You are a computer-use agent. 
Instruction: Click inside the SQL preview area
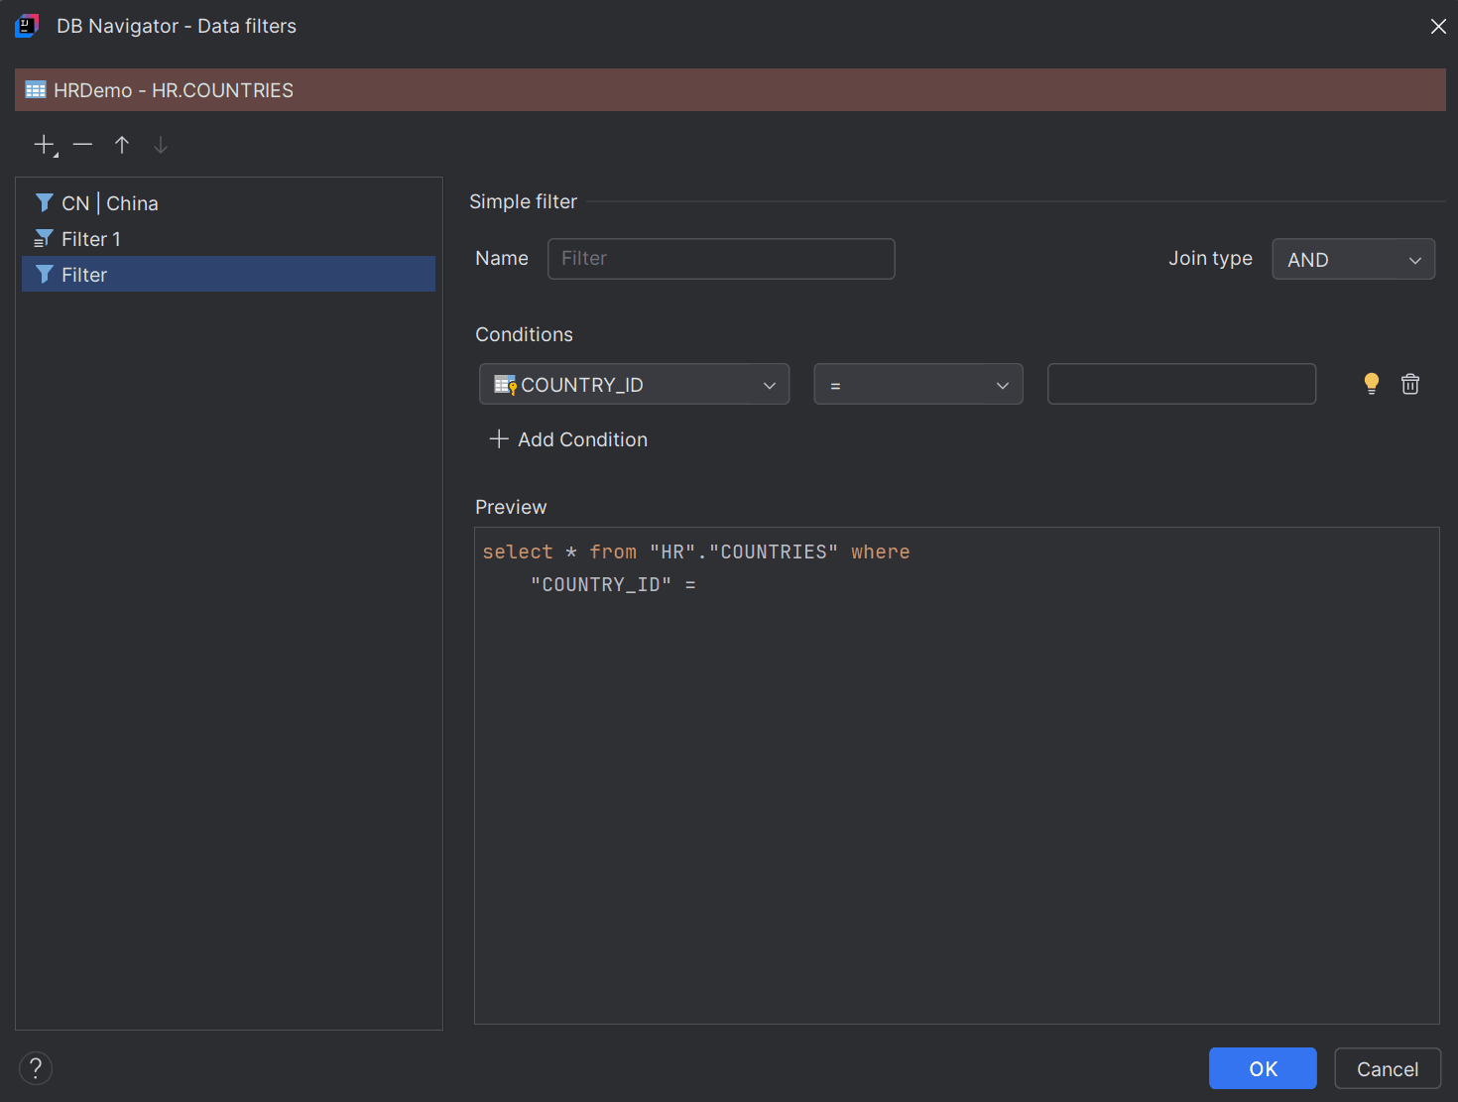click(957, 776)
